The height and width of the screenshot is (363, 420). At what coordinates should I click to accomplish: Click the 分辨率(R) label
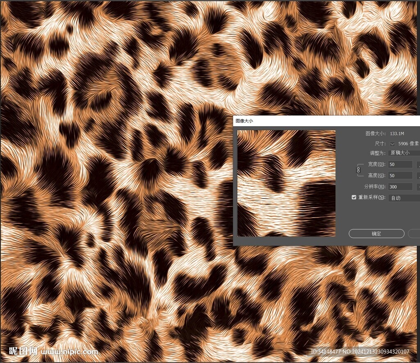click(375, 186)
